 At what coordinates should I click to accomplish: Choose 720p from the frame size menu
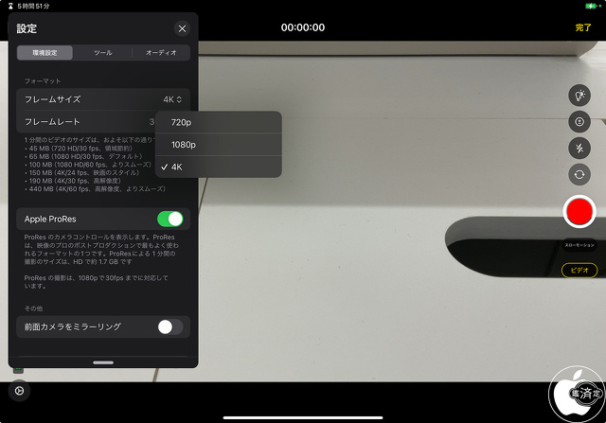click(219, 122)
